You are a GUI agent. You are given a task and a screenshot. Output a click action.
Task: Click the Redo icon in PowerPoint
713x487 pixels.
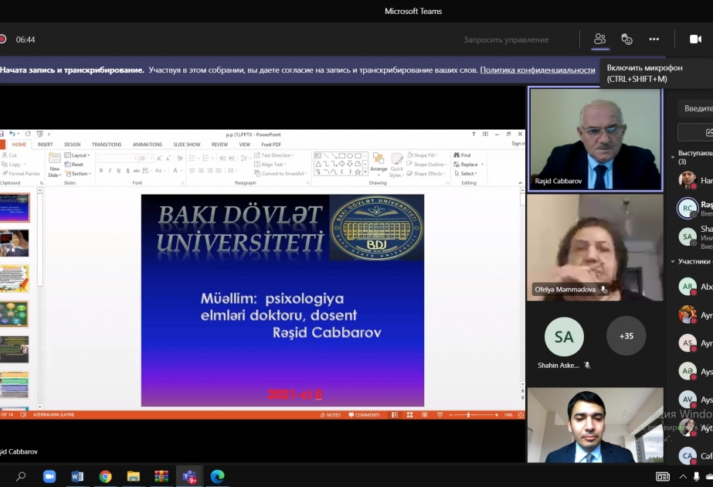pos(28,134)
